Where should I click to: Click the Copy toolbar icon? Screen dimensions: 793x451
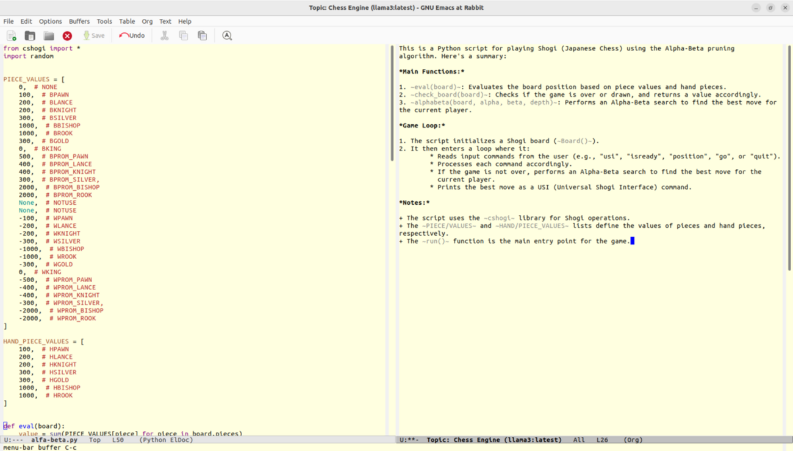tap(183, 36)
